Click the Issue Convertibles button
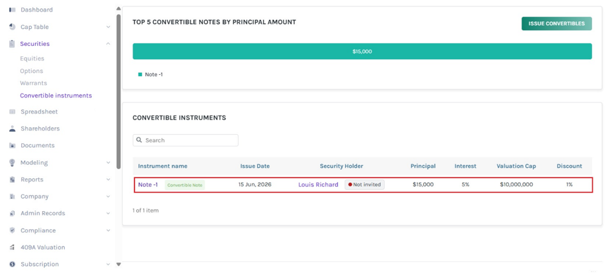 click(557, 24)
